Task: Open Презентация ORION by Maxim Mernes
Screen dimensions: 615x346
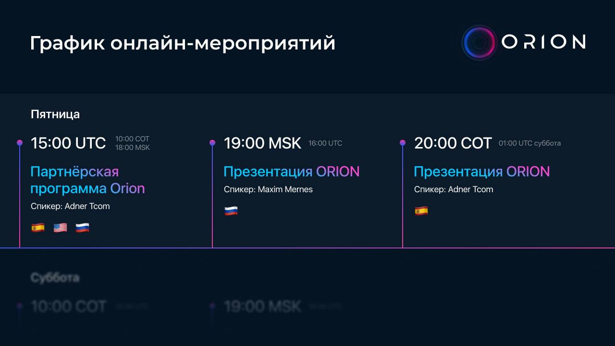Action: [x=291, y=172]
